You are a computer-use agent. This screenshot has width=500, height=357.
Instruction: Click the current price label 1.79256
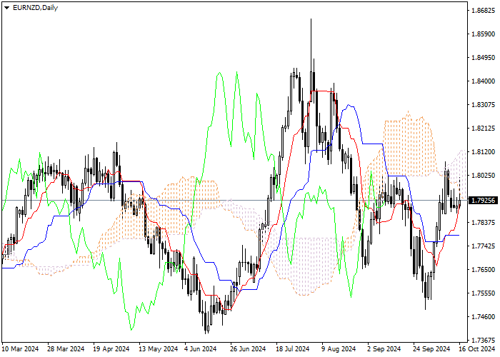pos(483,201)
